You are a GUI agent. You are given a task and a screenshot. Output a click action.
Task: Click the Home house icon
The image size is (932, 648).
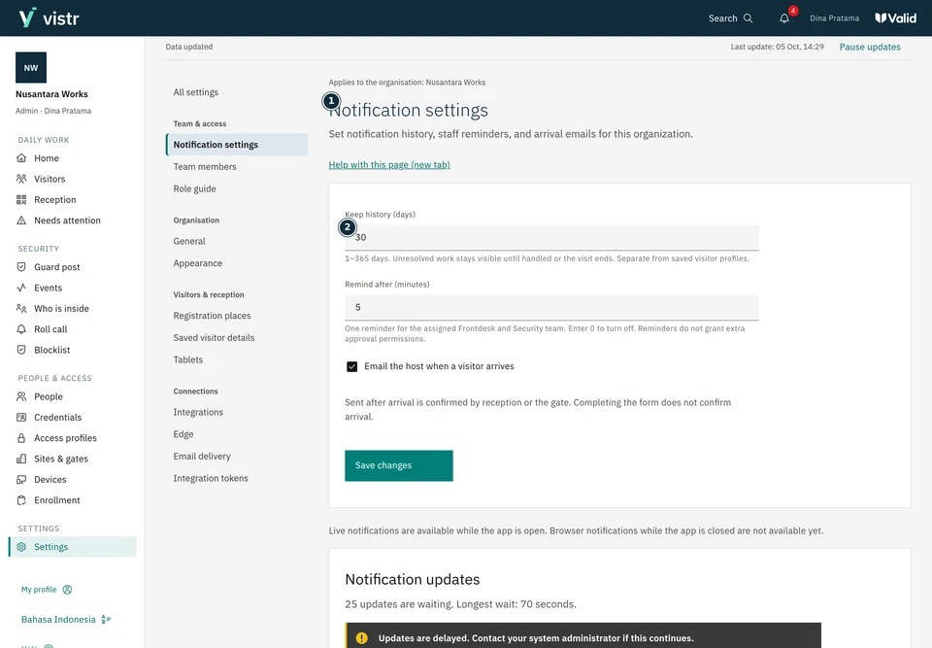tap(21, 158)
